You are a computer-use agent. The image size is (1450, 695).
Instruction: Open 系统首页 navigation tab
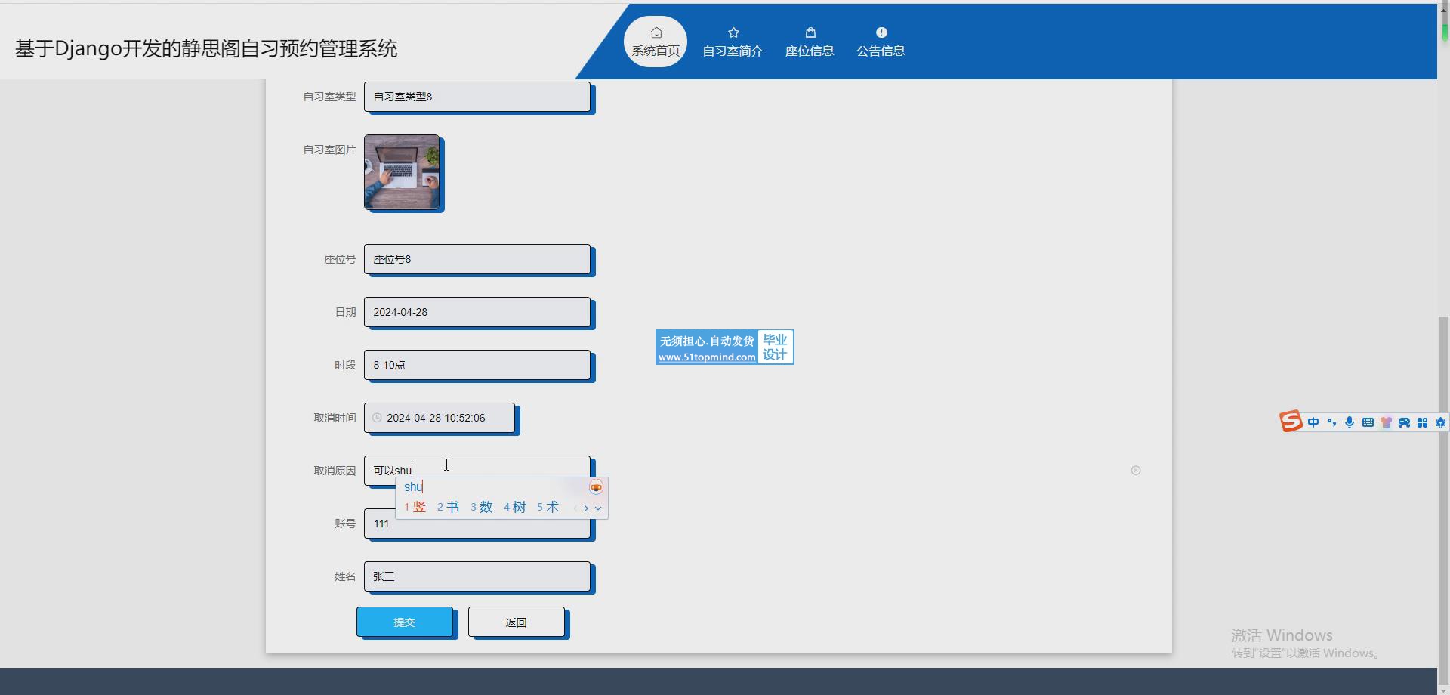click(656, 42)
